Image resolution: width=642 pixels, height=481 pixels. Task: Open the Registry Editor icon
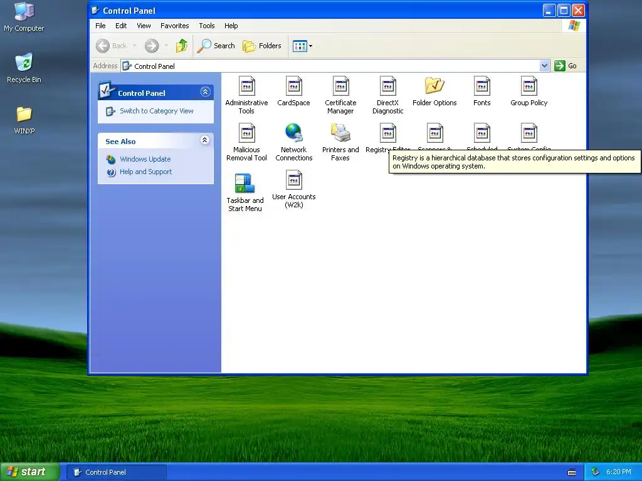387,133
